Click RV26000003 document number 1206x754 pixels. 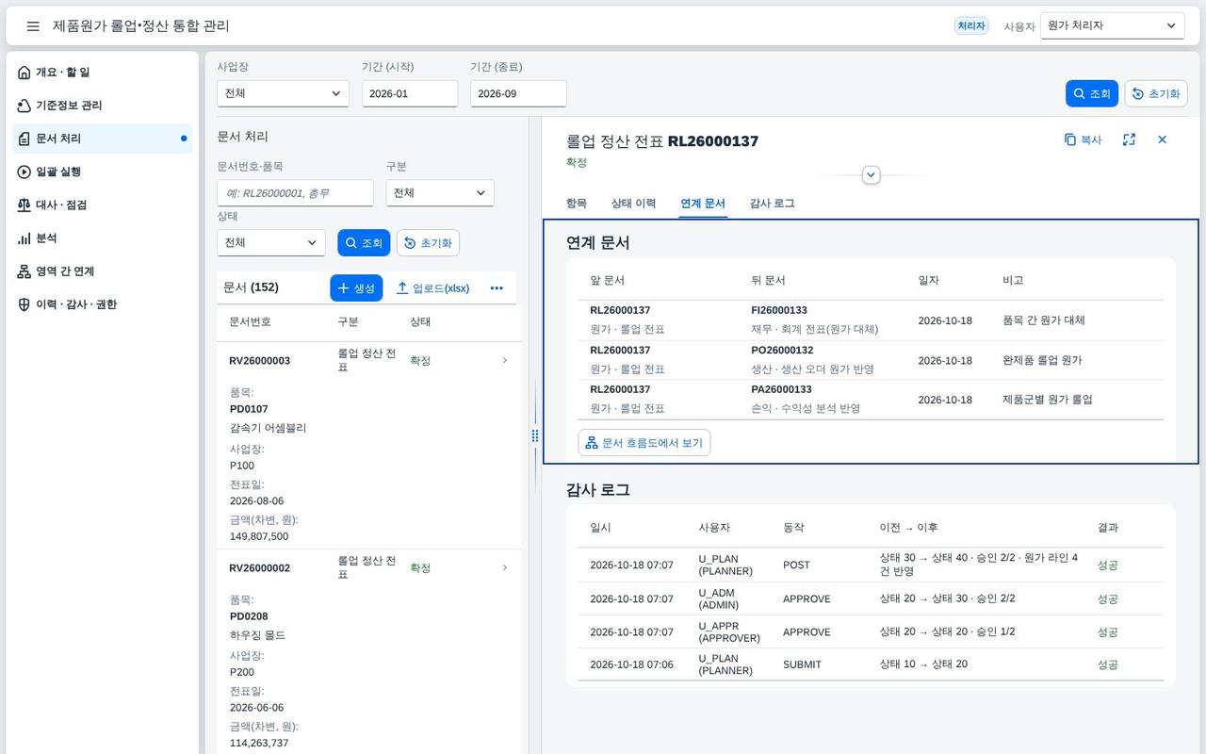coord(260,360)
